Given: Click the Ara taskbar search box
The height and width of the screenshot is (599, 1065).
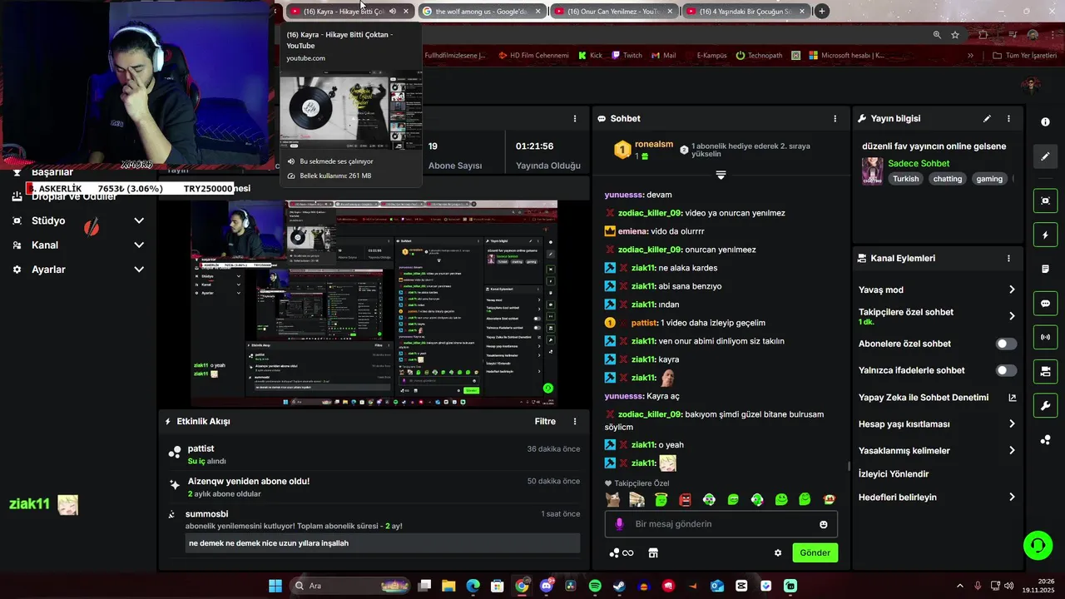Looking at the screenshot, I should click(x=349, y=586).
